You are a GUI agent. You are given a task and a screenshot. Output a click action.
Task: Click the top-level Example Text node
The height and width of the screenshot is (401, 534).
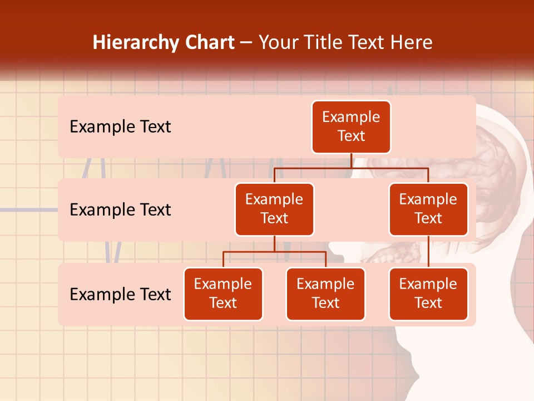coord(351,126)
